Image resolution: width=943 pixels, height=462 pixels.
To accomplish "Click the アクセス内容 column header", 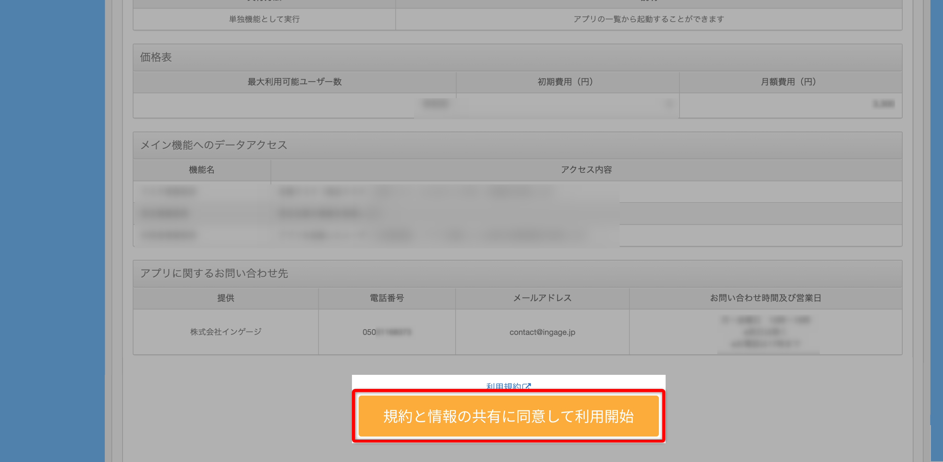I will point(586,170).
